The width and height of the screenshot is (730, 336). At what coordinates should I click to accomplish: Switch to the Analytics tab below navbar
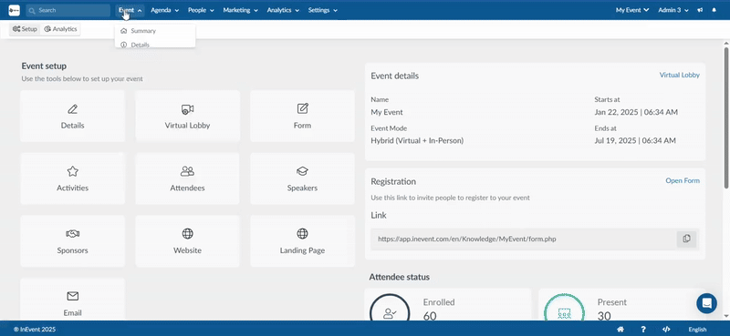[60, 29]
